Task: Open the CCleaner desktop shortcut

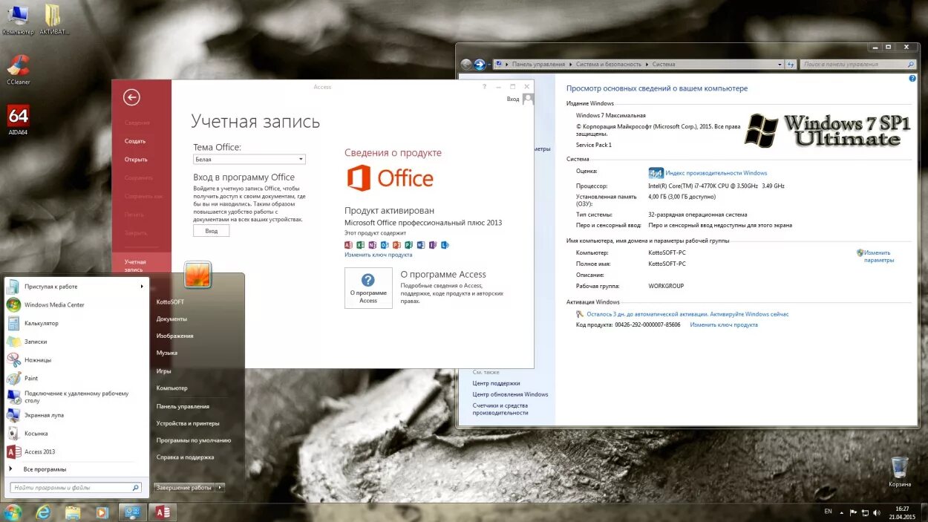Action: [18, 69]
